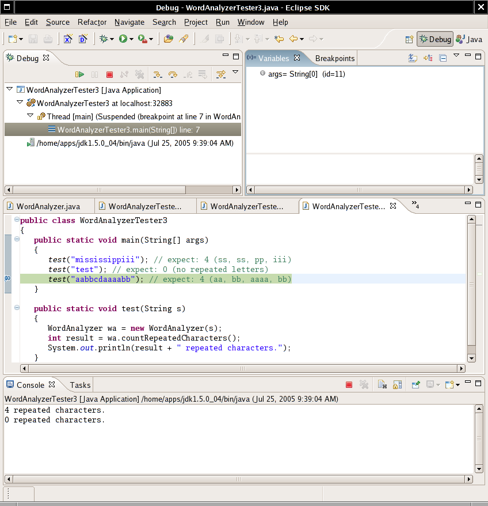This screenshot has height=506, width=488.
Task: Click the green Run launch icon
Action: [x=123, y=39]
